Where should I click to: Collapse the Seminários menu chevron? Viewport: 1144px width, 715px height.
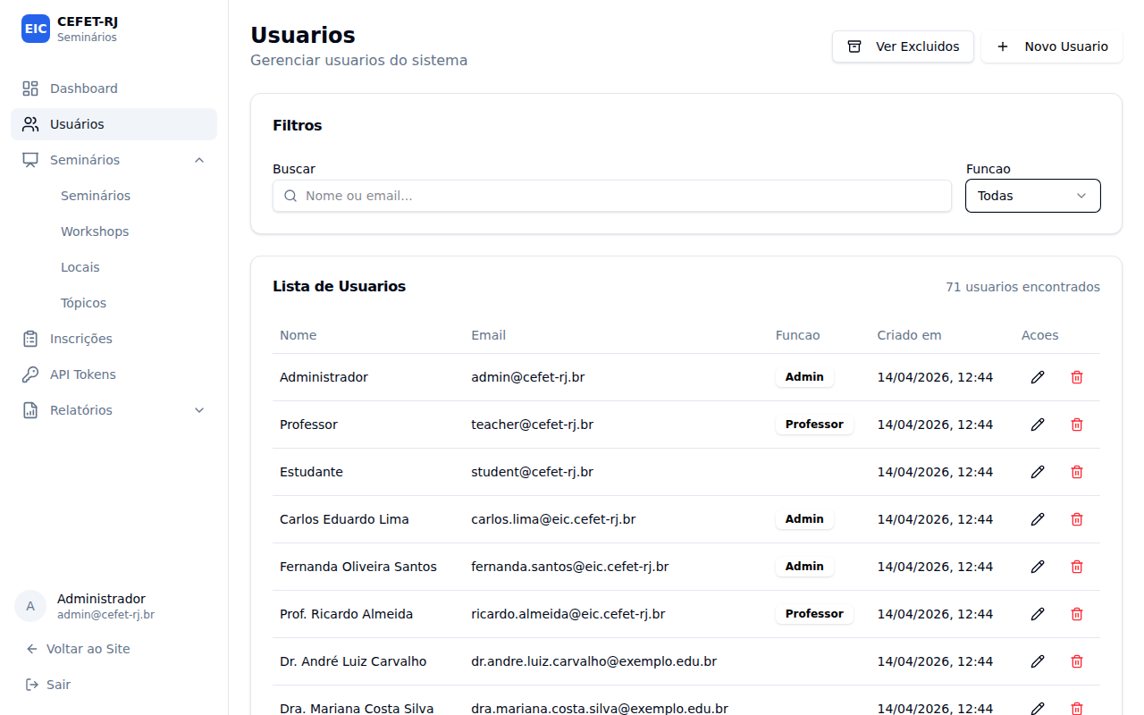199,160
